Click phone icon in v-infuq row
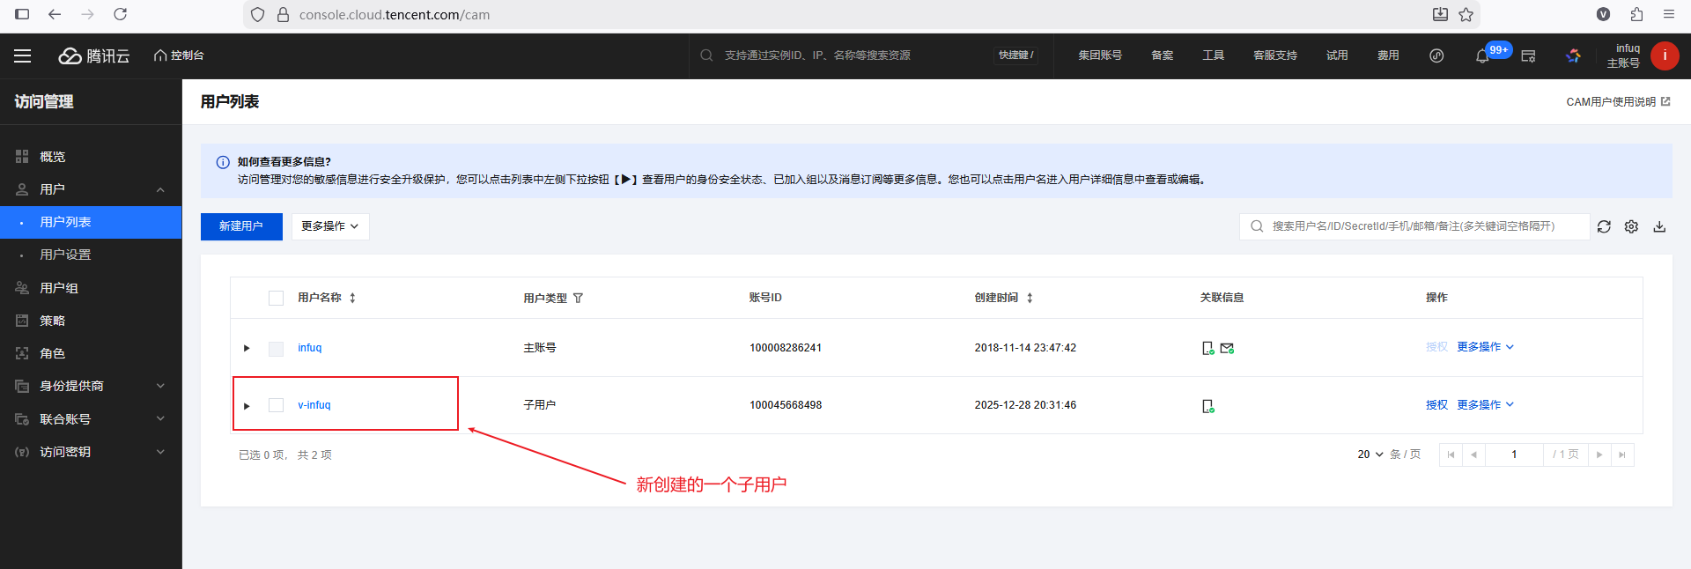The image size is (1691, 569). coord(1208,406)
